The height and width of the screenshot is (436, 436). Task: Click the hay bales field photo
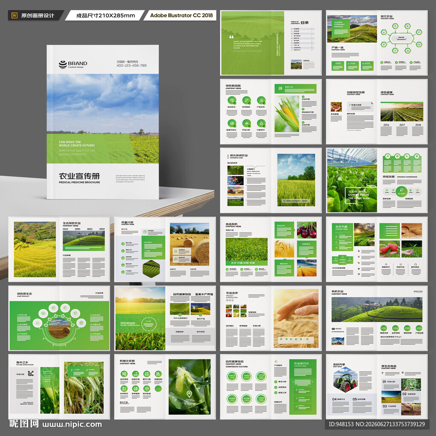click(x=189, y=244)
